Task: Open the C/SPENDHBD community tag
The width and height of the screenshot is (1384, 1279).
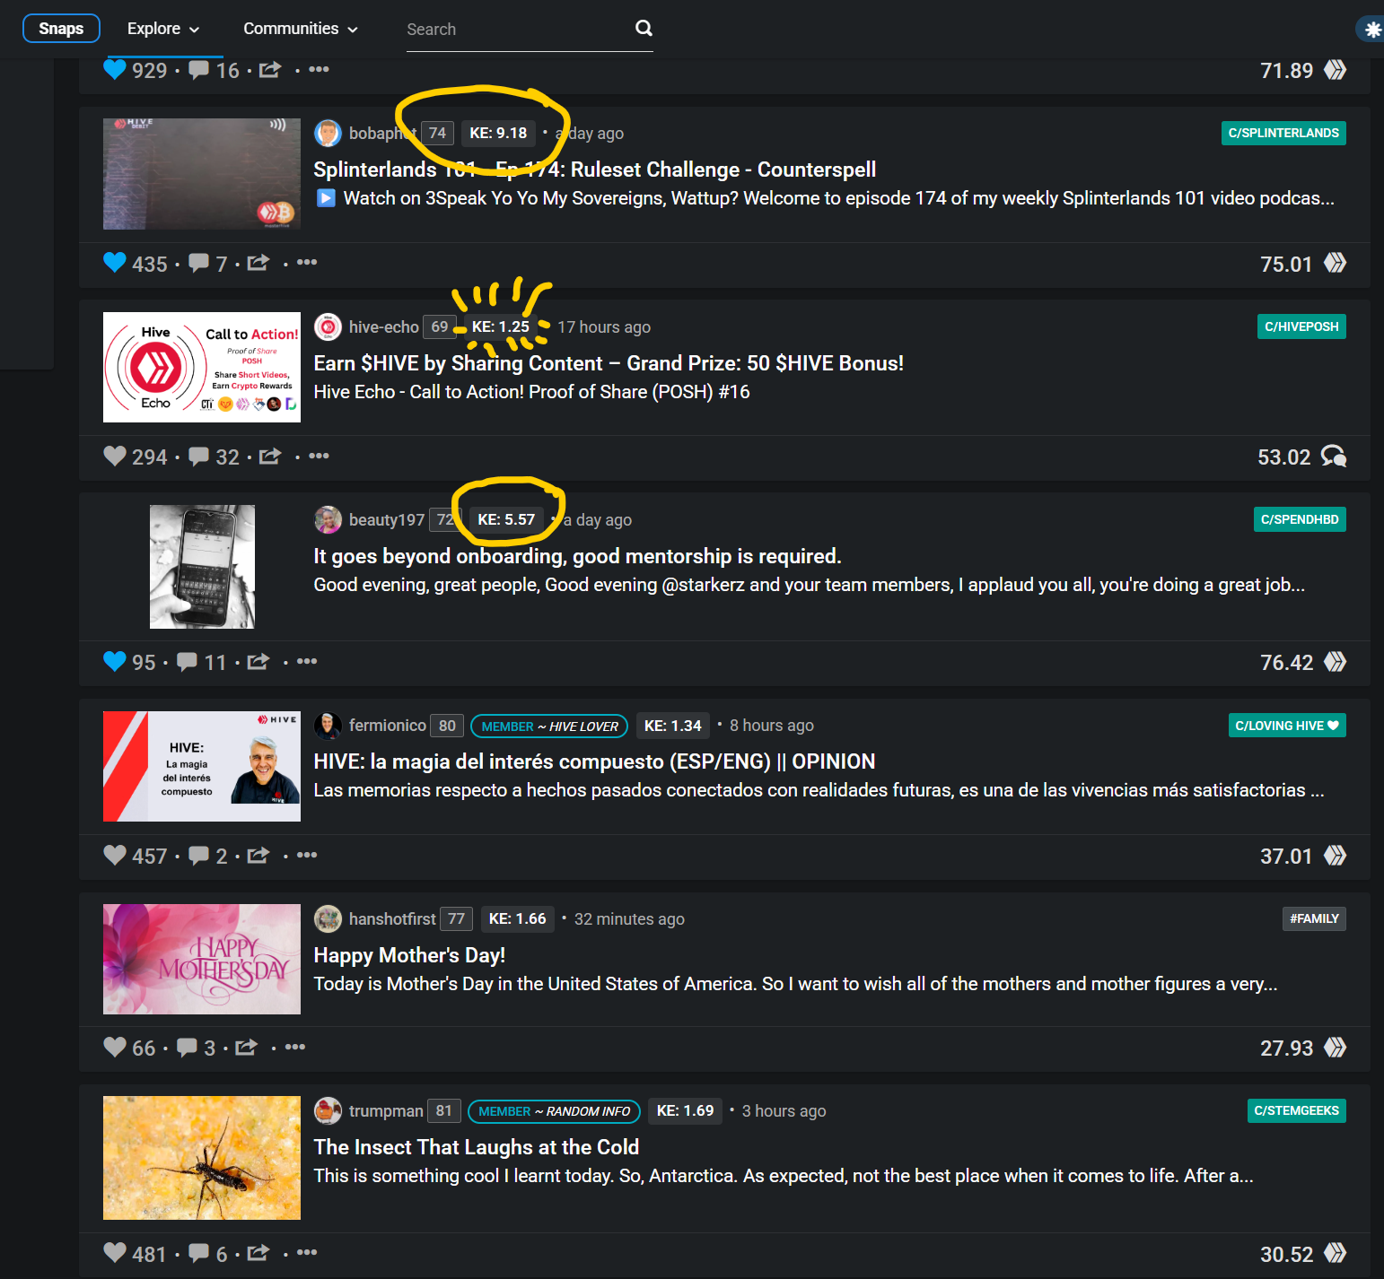Action: [x=1300, y=519]
